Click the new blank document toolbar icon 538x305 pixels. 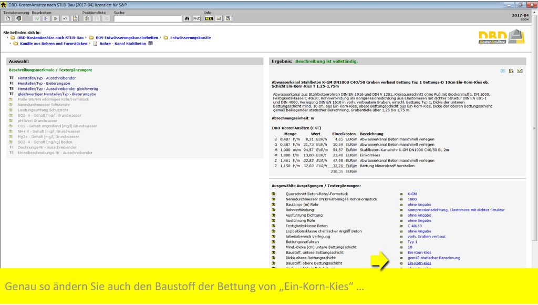click(8, 18)
